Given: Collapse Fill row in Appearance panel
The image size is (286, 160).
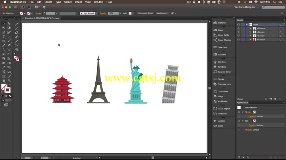Looking at the screenshot, I should pos(243,121).
